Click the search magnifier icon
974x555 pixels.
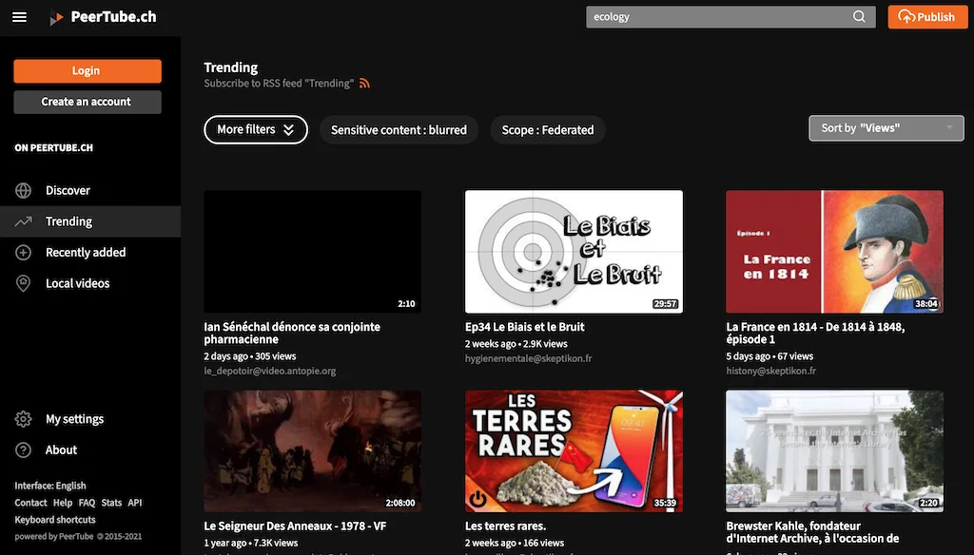coord(859,17)
